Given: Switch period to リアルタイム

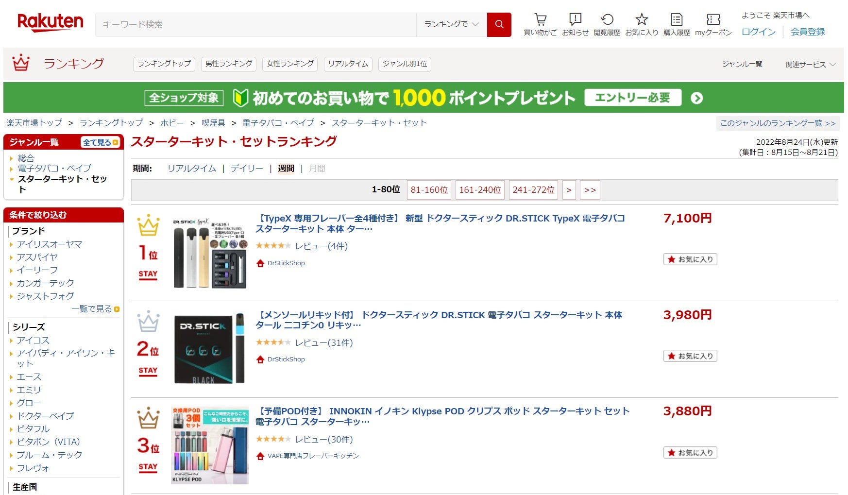Looking at the screenshot, I should coord(192,169).
